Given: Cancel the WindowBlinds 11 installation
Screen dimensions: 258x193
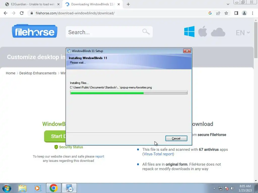Looking at the screenshot, I should pyautogui.click(x=176, y=138).
